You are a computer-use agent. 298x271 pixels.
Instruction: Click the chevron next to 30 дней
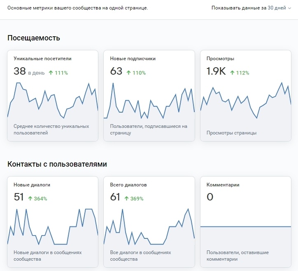coord(290,8)
